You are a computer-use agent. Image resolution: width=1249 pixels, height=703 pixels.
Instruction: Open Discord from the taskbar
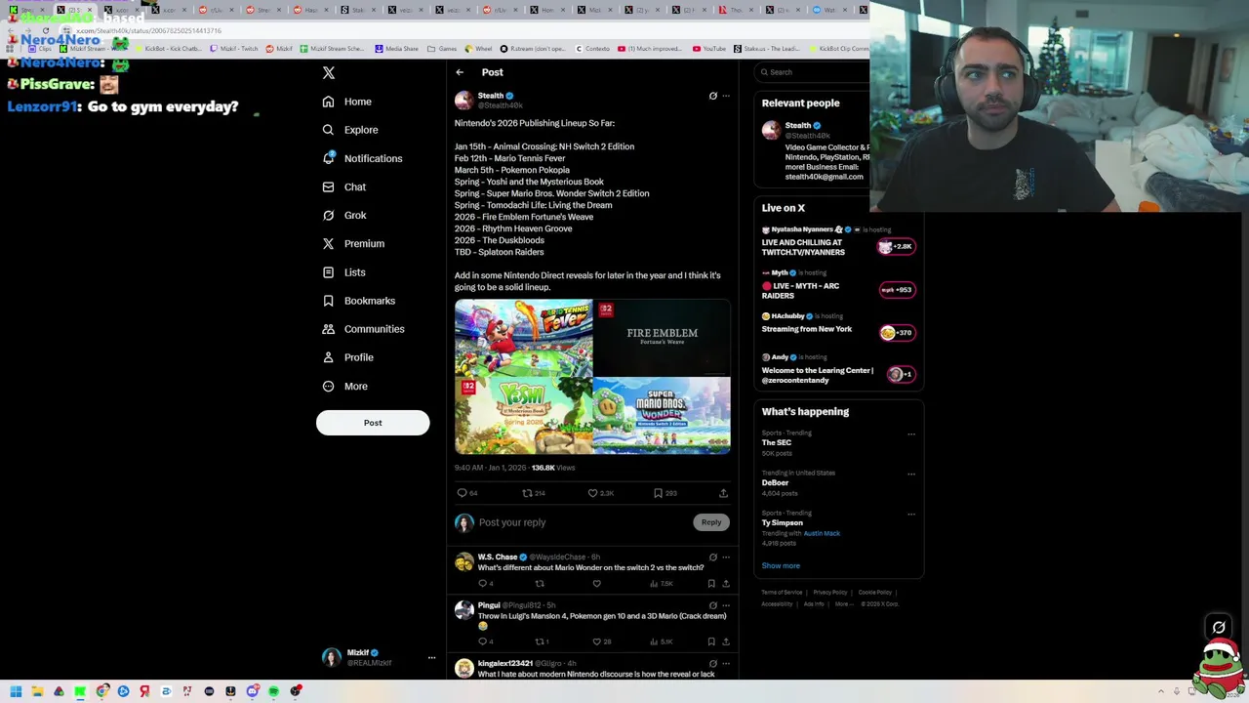coord(252,691)
